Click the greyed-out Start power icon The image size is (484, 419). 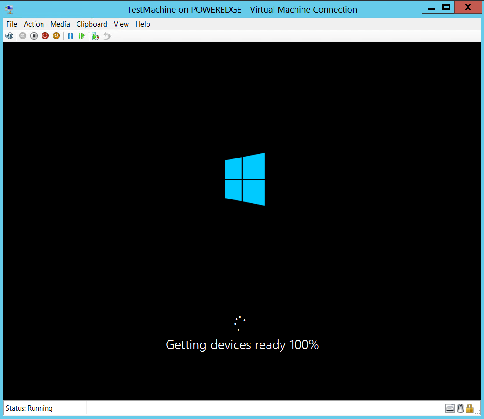point(22,36)
